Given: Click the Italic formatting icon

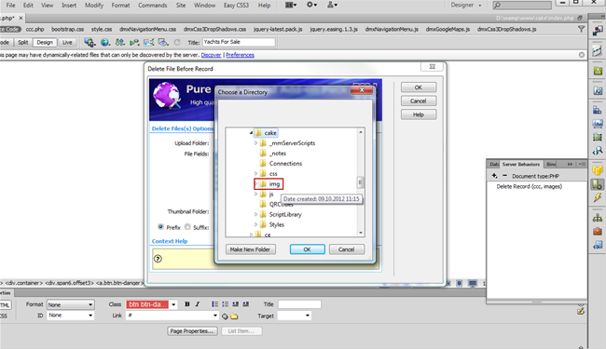Looking at the screenshot, I should click(x=198, y=304).
